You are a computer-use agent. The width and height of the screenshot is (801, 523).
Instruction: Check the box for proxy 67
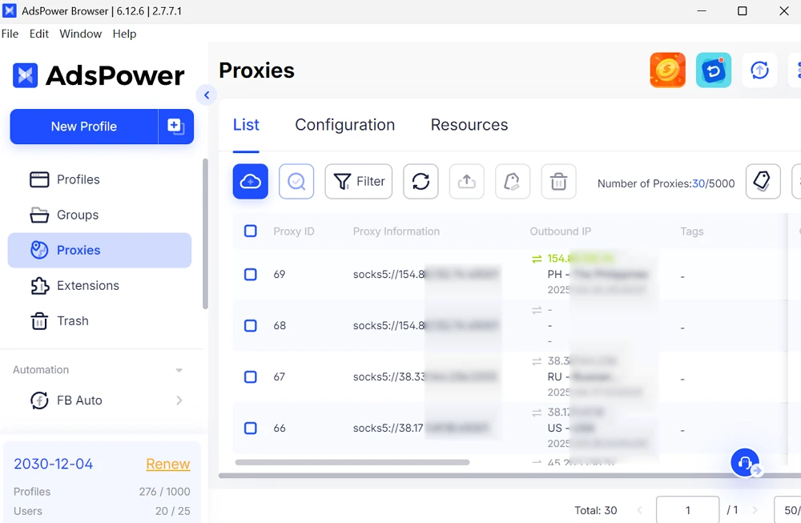pos(250,377)
